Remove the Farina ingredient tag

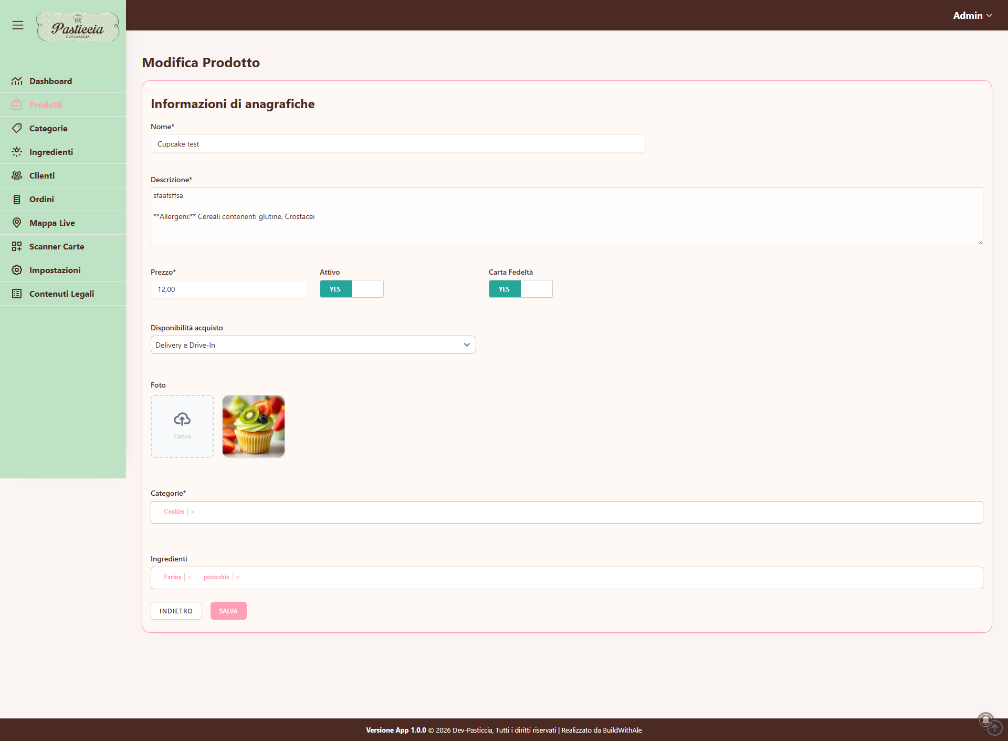pyautogui.click(x=190, y=577)
